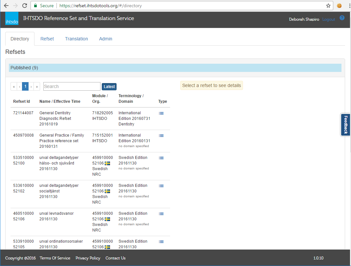Go back with the browser back arrow
This screenshot has height=266, width=351.
(x=6, y=6)
